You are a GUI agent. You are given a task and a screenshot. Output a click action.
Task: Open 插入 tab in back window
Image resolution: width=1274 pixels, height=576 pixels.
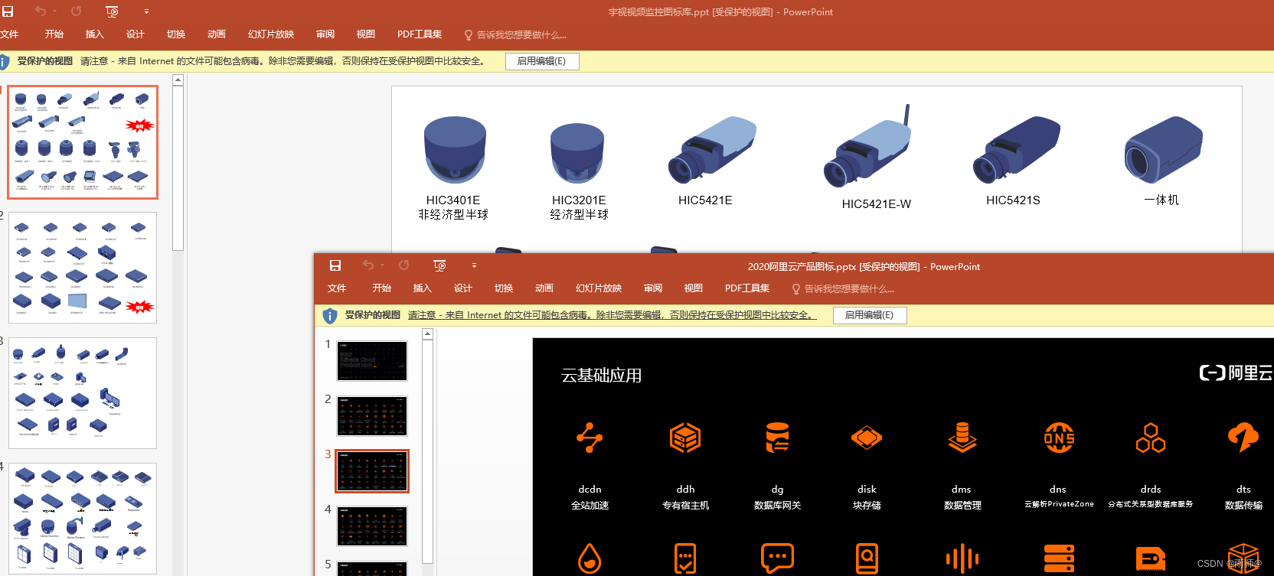coord(95,34)
